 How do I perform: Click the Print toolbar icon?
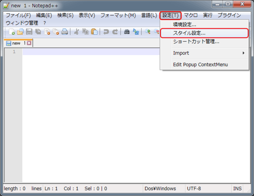(x=65, y=32)
